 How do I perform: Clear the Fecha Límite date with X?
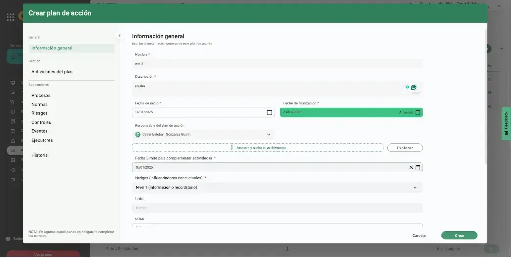tap(411, 168)
